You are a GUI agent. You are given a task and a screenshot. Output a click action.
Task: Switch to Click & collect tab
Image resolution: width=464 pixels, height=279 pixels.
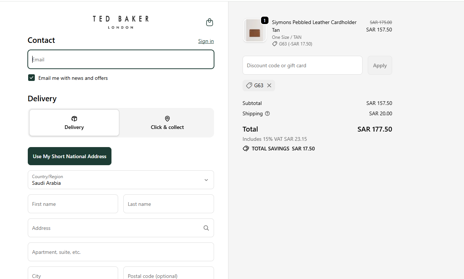click(x=167, y=123)
